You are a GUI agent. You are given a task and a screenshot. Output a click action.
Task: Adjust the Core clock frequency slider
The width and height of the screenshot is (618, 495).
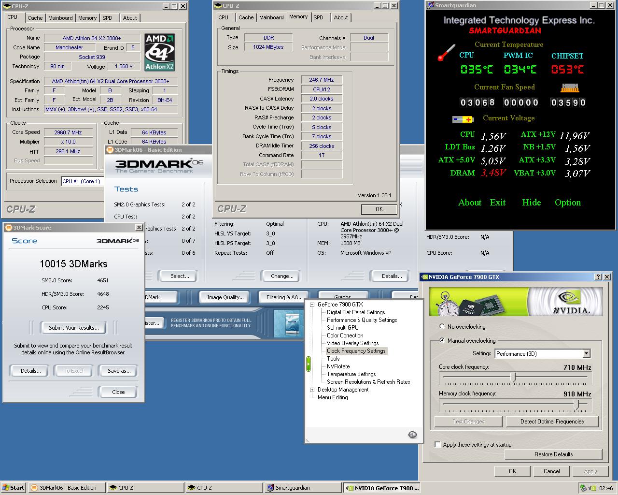[513, 377]
